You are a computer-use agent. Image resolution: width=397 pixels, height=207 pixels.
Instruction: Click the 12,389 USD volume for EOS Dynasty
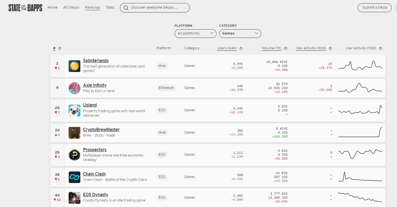pyautogui.click(x=278, y=198)
